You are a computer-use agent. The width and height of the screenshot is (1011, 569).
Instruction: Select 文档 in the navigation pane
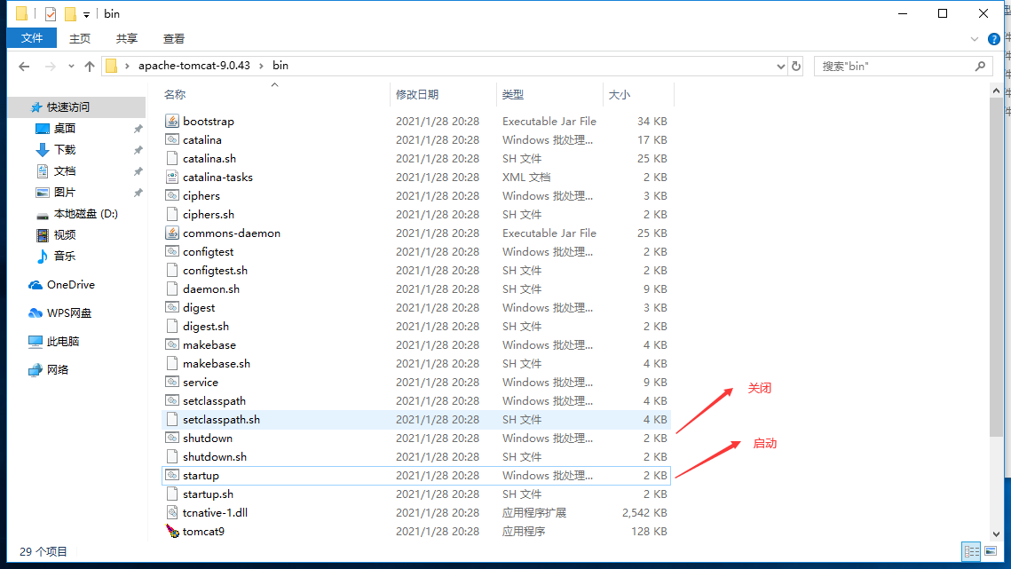pos(65,171)
